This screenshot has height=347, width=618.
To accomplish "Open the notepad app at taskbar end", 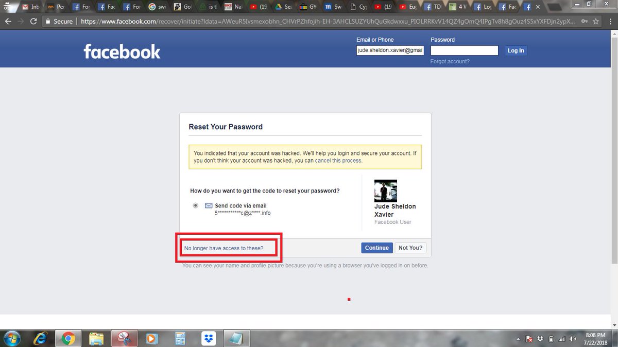I will pyautogui.click(x=236, y=338).
